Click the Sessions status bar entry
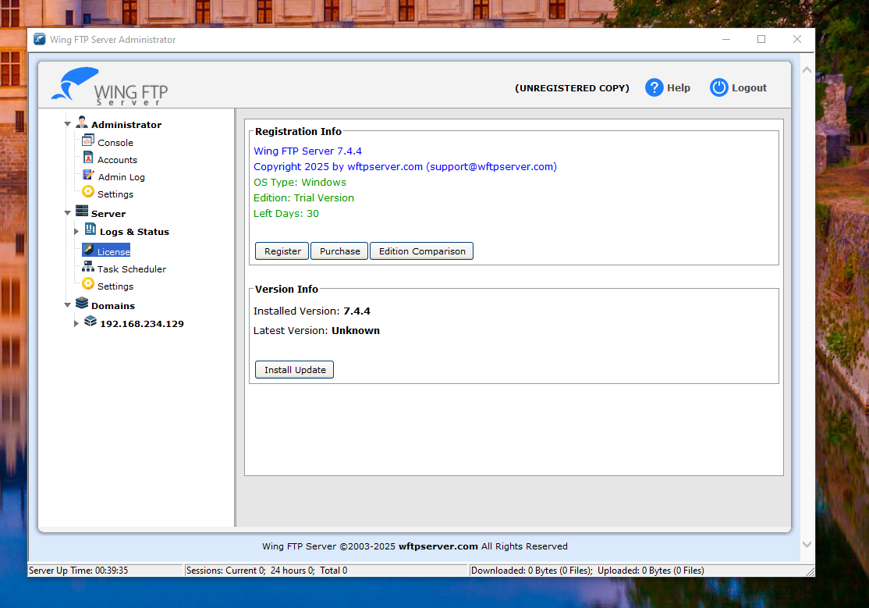Image resolution: width=869 pixels, height=608 pixels. click(326, 571)
